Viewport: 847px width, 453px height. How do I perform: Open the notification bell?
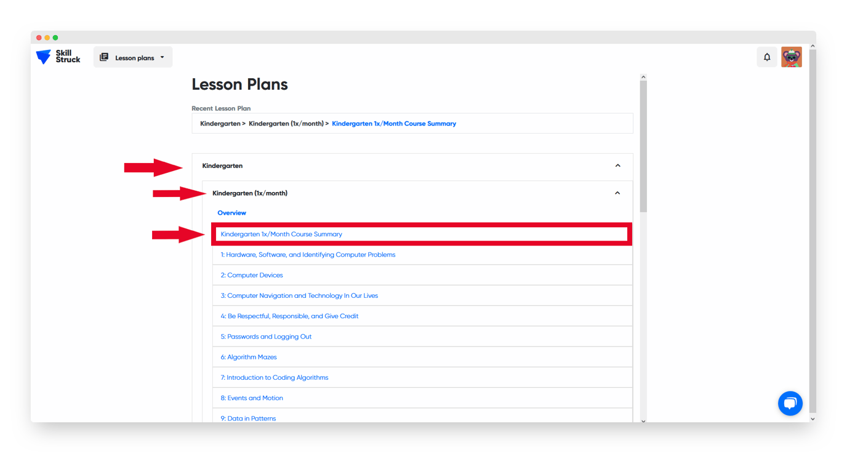coord(766,56)
